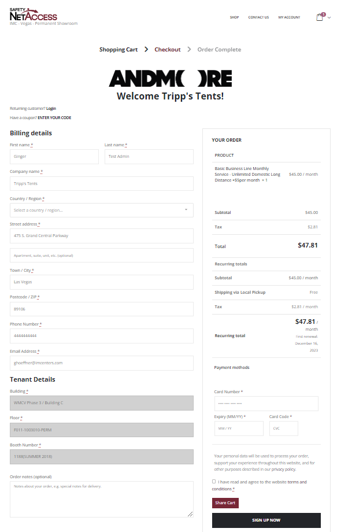Image resolution: width=337 pixels, height=532 pixels.
Task: Click ENTER YOUR CODE coupon link
Action: click(54, 118)
